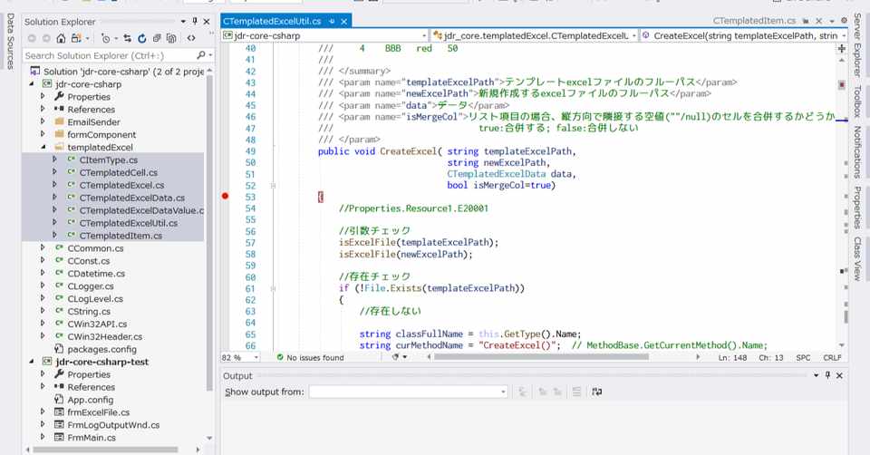This screenshot has height=455, width=870.
Task: Click the Pending Changes Filter clock icon
Action: click(x=105, y=38)
